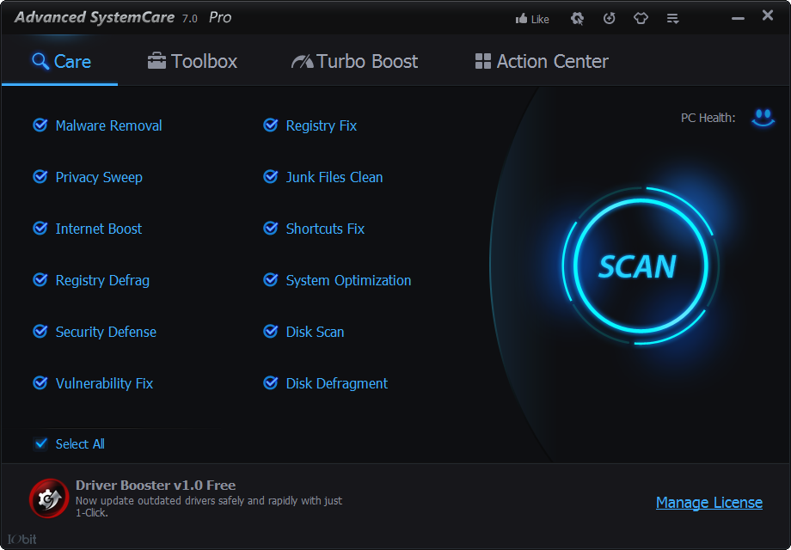
Task: Click the PC Health label
Action: point(708,118)
